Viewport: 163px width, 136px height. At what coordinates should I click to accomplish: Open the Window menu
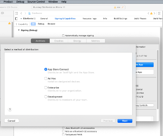[53, 2]
